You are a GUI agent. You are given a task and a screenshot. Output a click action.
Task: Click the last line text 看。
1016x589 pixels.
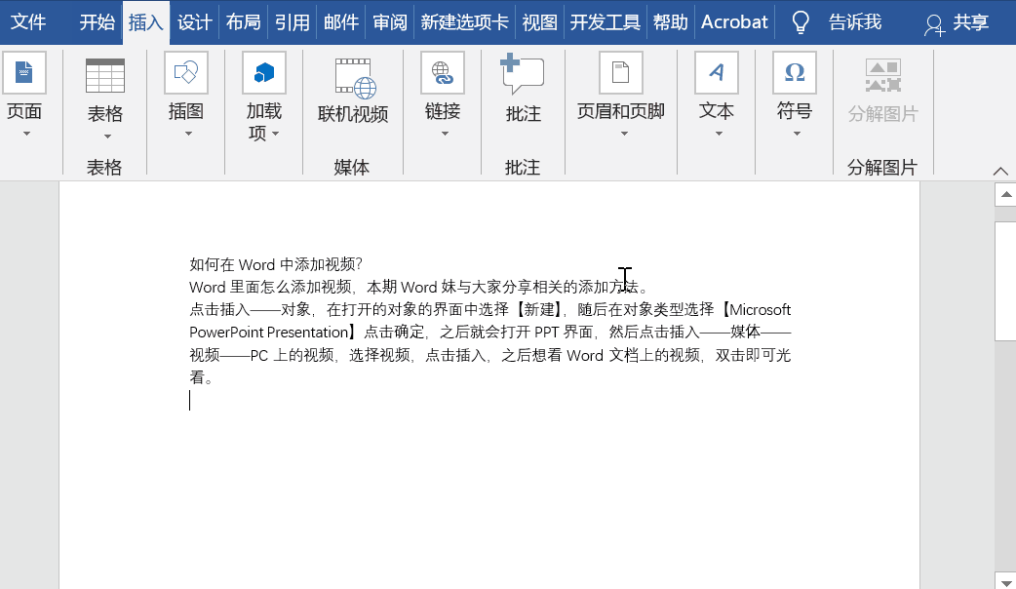pos(201,377)
